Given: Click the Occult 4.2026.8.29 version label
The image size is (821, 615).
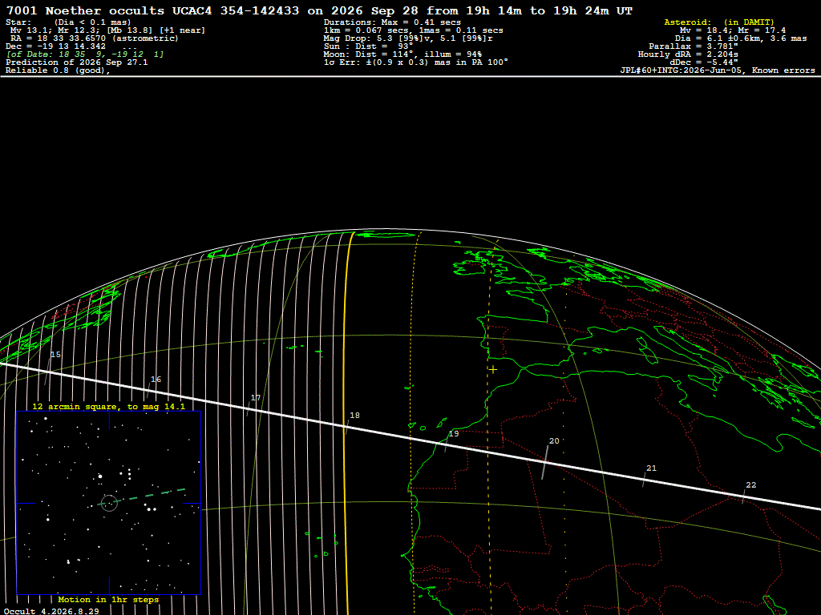Looking at the screenshot, I should (x=51, y=611).
